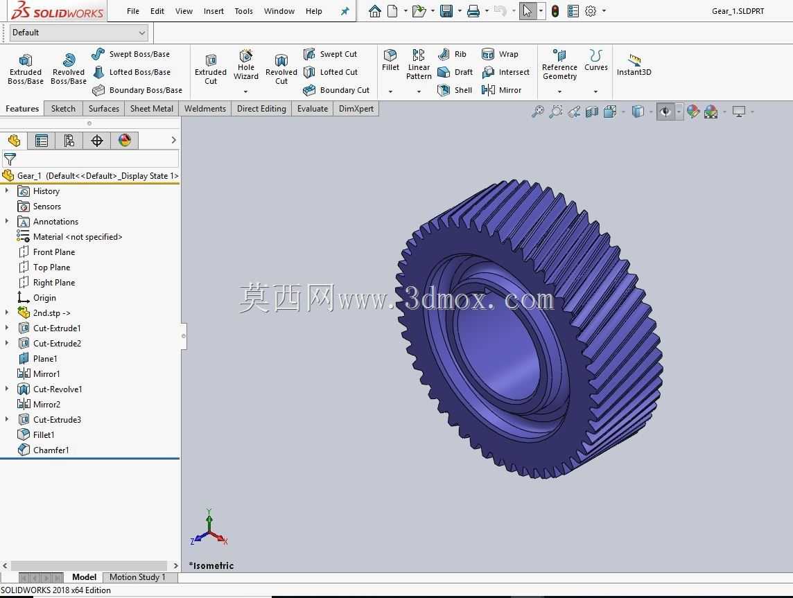Open the DisplayManager color ball tab

pyautogui.click(x=125, y=141)
